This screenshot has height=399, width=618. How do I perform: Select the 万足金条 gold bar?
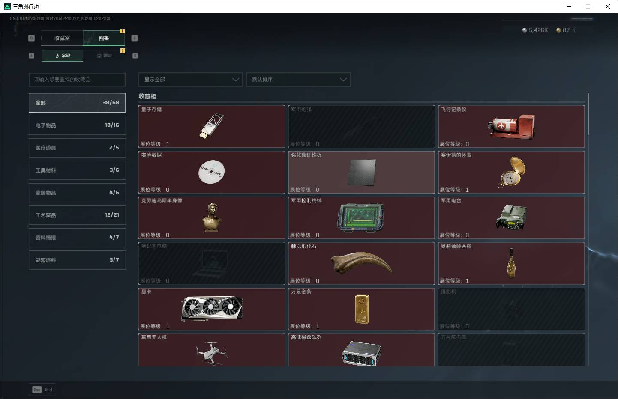coord(362,309)
